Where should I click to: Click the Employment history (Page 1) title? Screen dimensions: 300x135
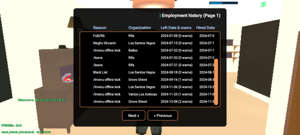click(191, 16)
